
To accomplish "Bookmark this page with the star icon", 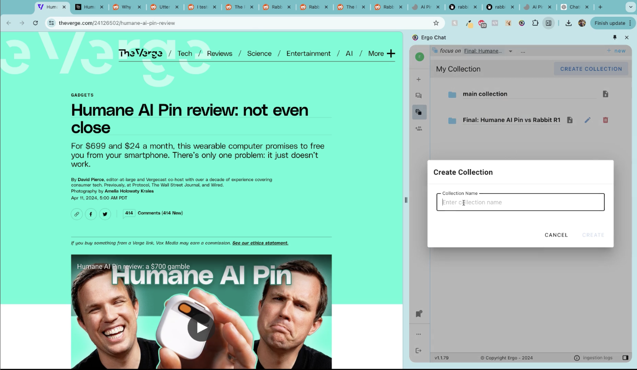I will [x=436, y=23].
